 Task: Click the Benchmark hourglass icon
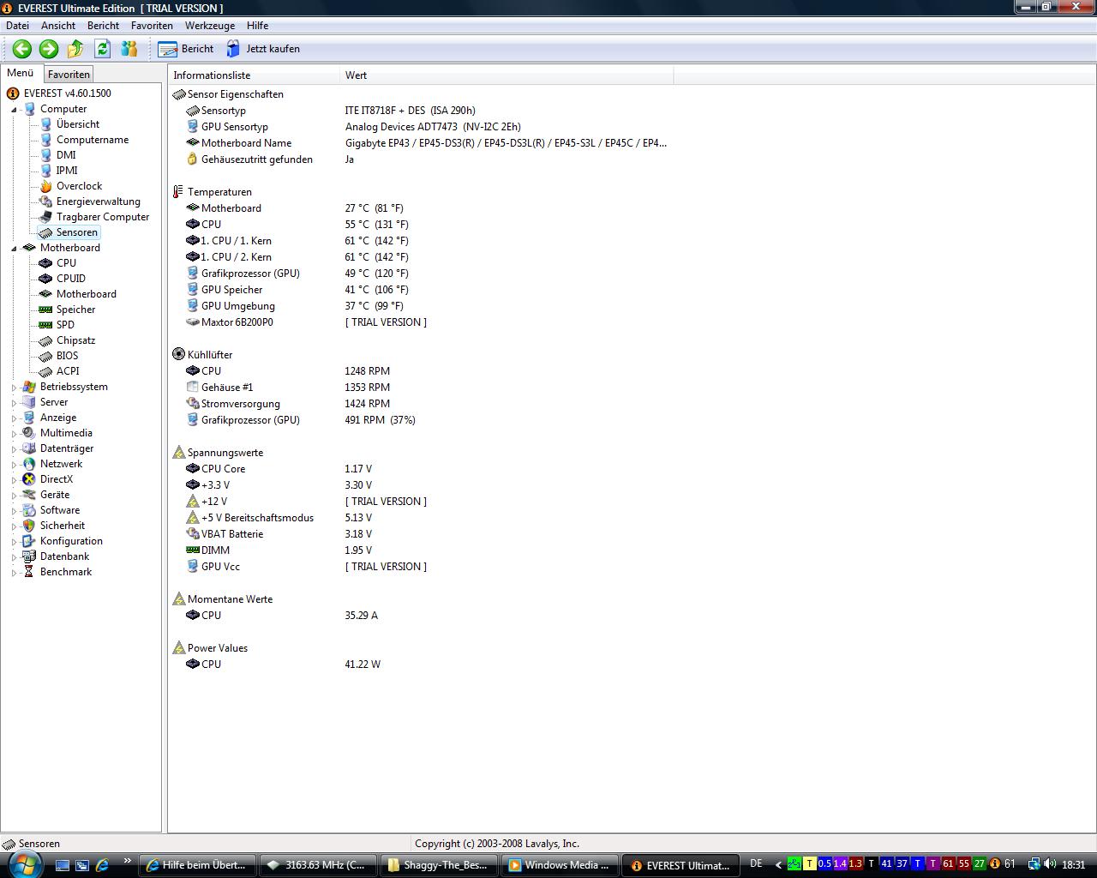click(29, 572)
